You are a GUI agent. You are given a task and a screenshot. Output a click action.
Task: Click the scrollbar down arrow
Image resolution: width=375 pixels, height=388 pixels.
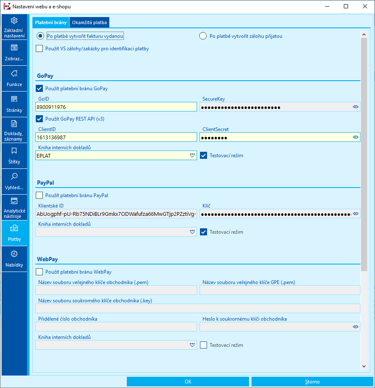(x=364, y=366)
